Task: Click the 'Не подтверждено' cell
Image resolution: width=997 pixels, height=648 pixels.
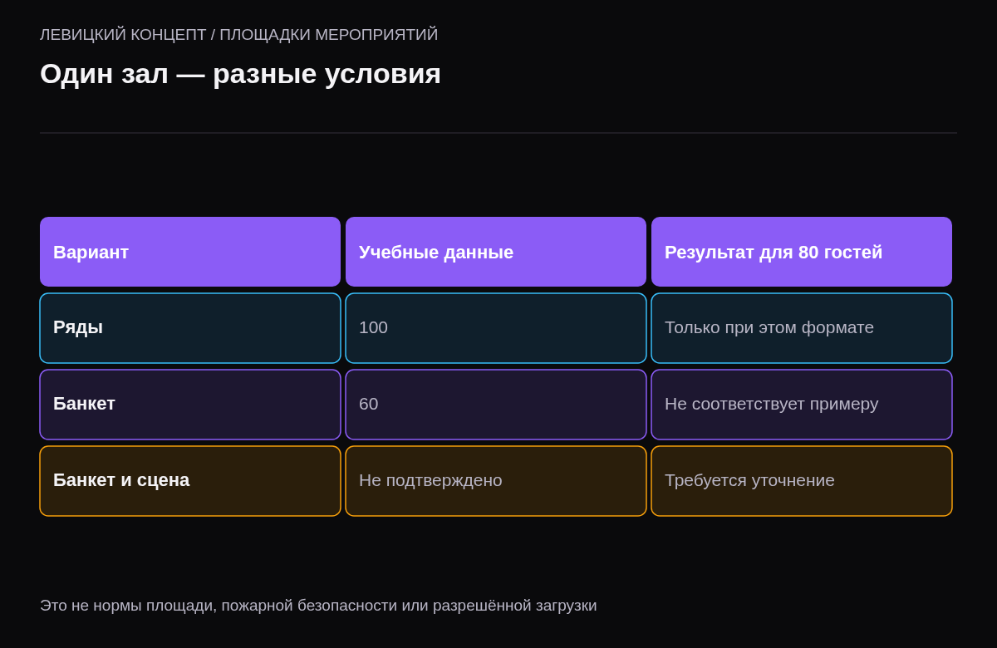Action: (496, 481)
